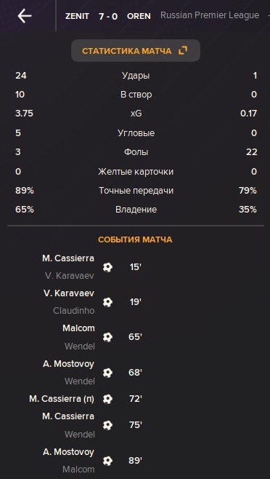Open M. Cassierra first goal scorer
The width and height of the screenshot is (270, 479).
coord(68,258)
